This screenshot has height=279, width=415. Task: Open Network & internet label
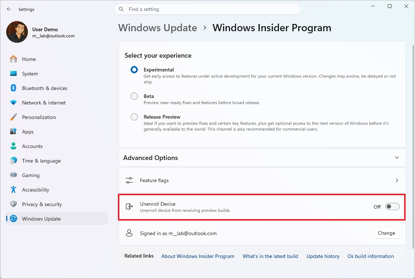[44, 103]
